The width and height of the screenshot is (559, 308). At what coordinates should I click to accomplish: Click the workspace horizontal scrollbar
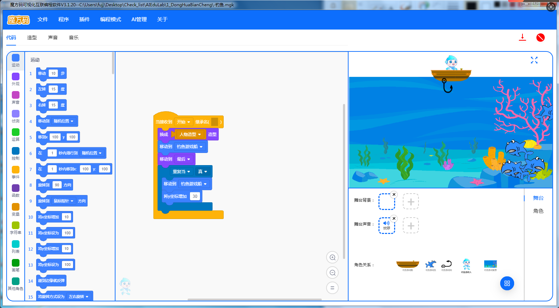255,299
